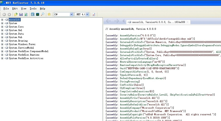Expand the mscorlib assembly node
This screenshot has width=221, height=121.
point(2,20)
